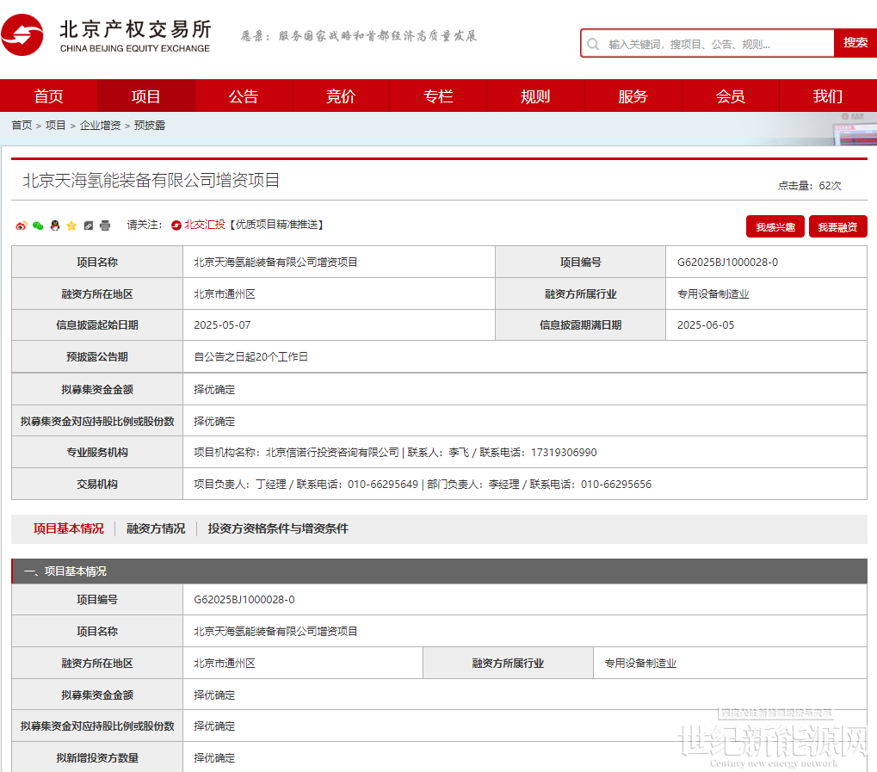Screen dimensions: 877x772
Task: Switch to the 投资方资格条件与增资条件 tab
Action: point(278,528)
